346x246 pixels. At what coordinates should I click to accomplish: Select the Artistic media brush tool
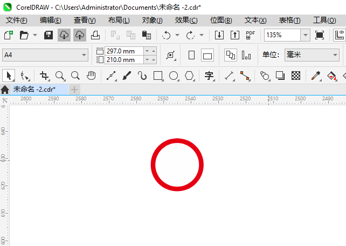pos(127,76)
